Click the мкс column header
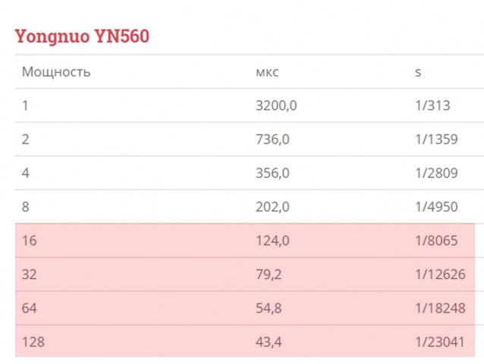484x364 pixels. click(267, 72)
